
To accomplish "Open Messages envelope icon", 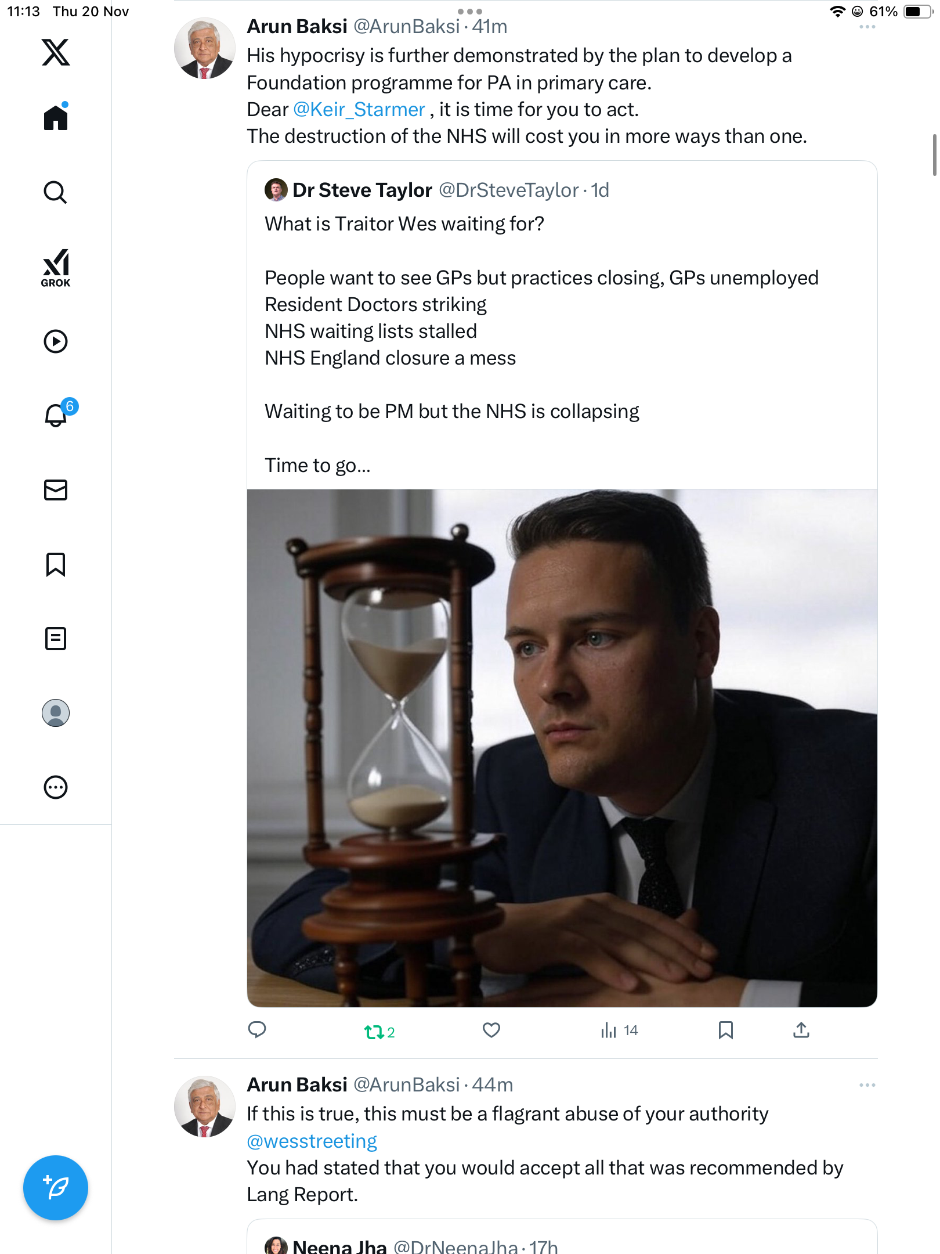I will (x=56, y=490).
